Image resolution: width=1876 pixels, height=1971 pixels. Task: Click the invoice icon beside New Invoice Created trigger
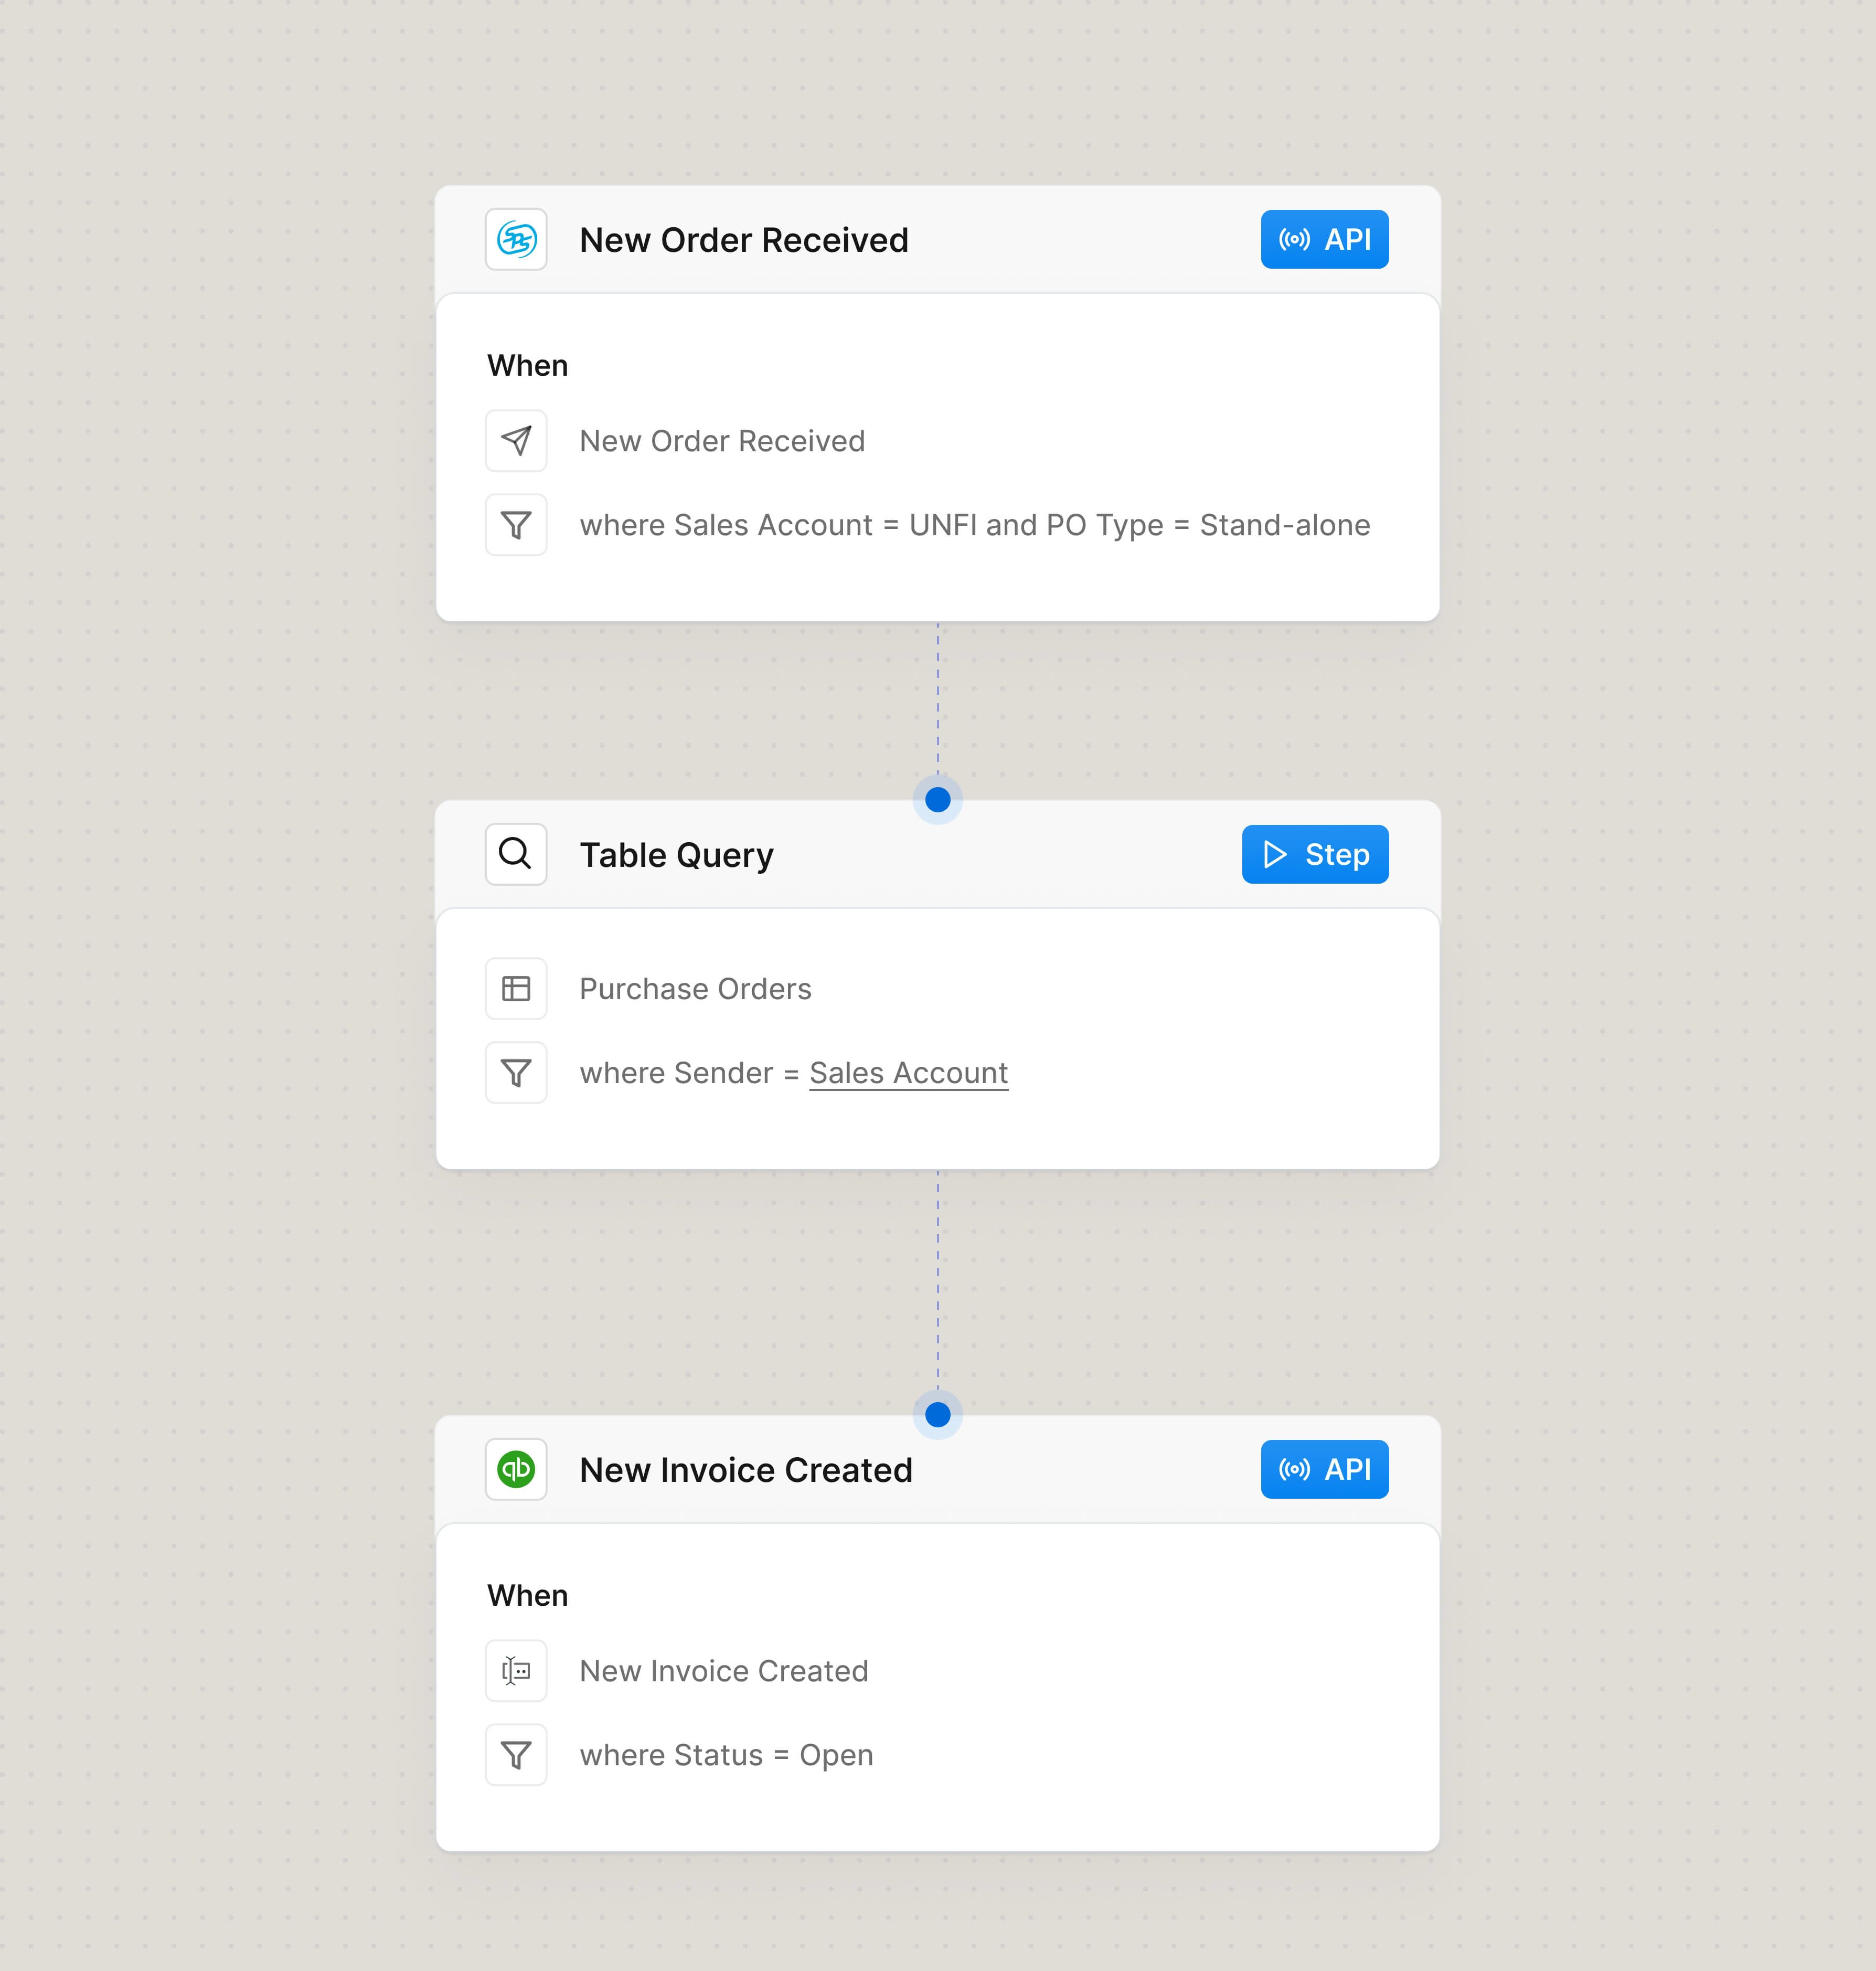click(516, 1670)
